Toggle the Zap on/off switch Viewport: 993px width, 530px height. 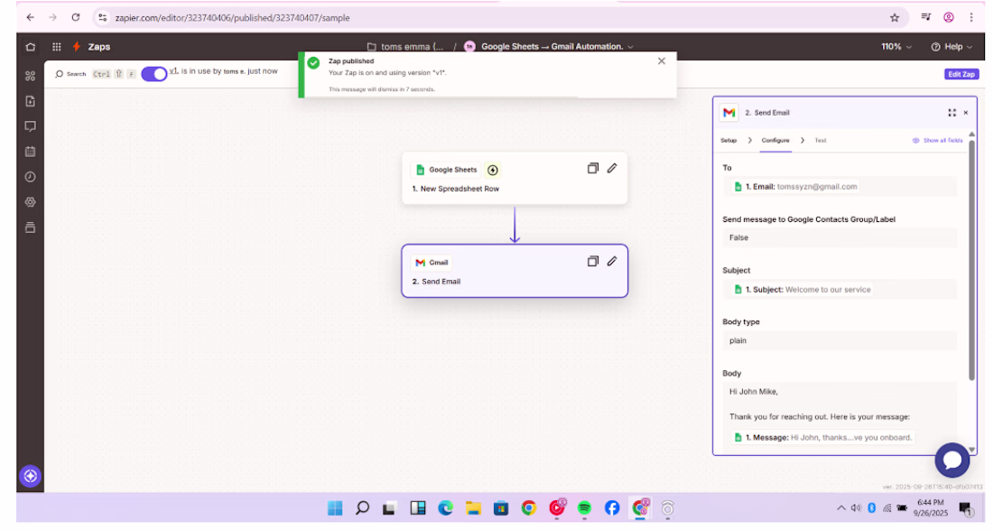153,74
